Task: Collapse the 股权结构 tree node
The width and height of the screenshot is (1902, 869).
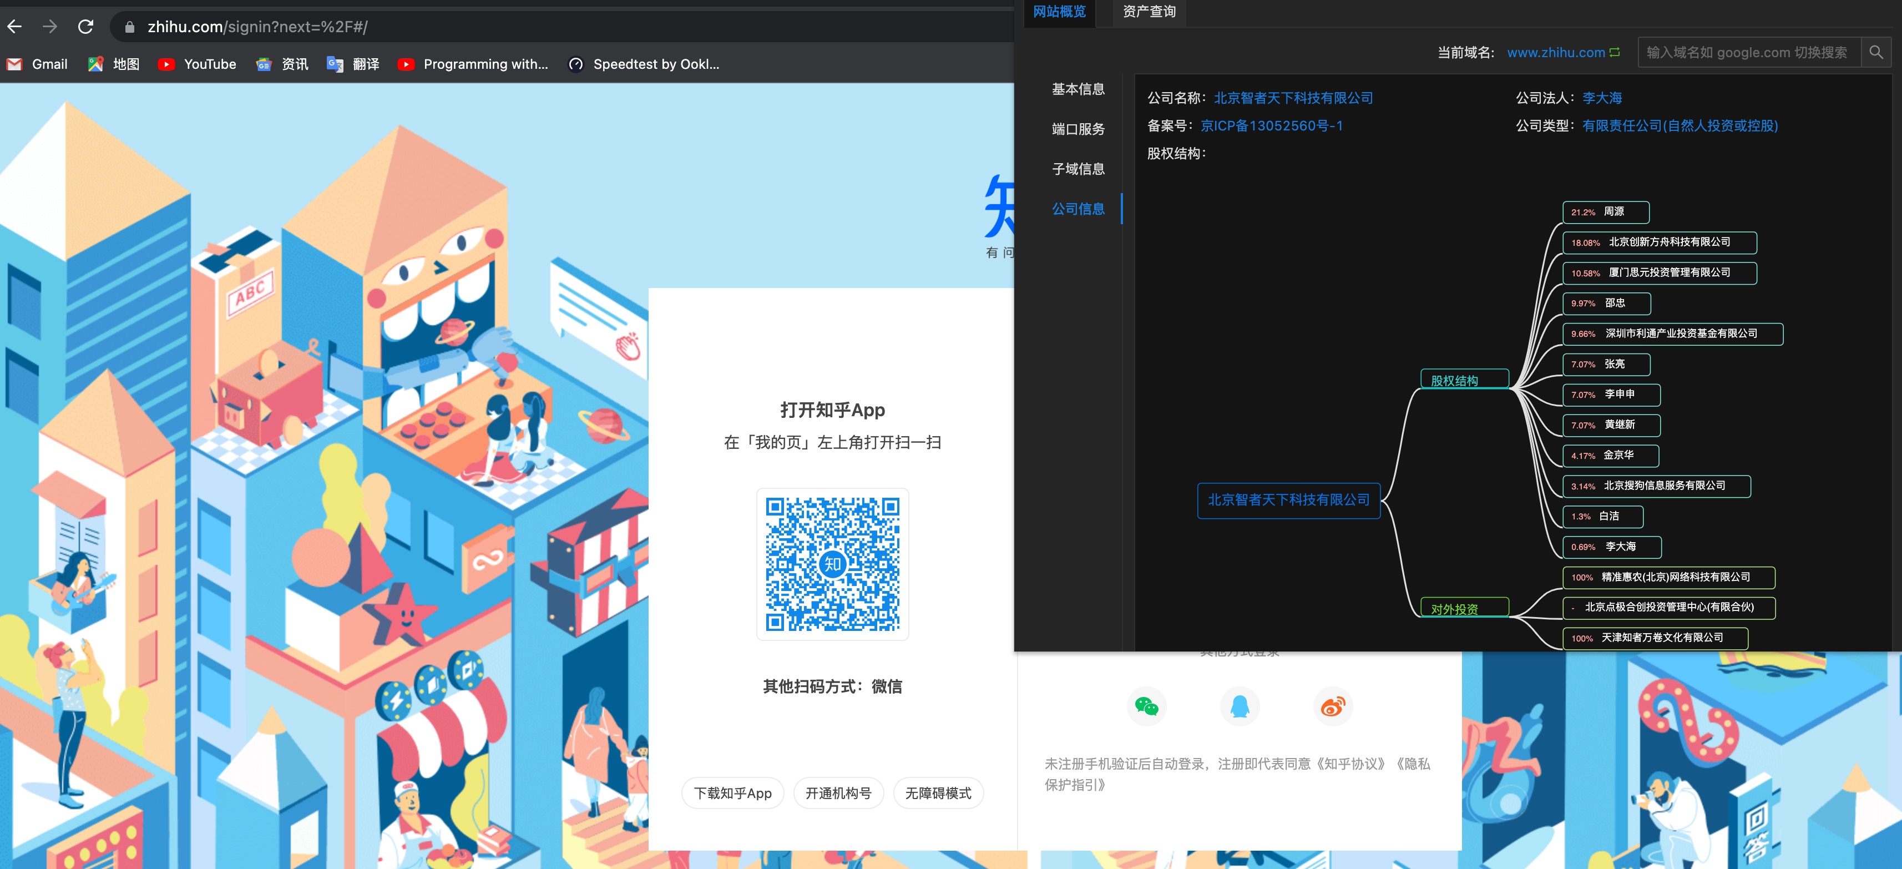Action: point(1464,380)
